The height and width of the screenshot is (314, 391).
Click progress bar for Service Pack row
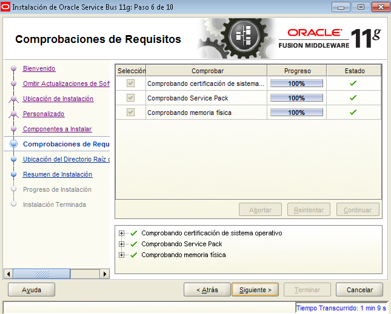click(x=296, y=98)
